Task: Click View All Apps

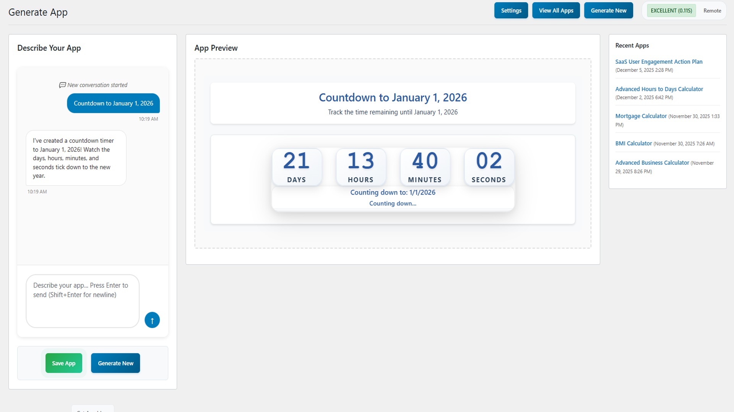Action: (556, 10)
